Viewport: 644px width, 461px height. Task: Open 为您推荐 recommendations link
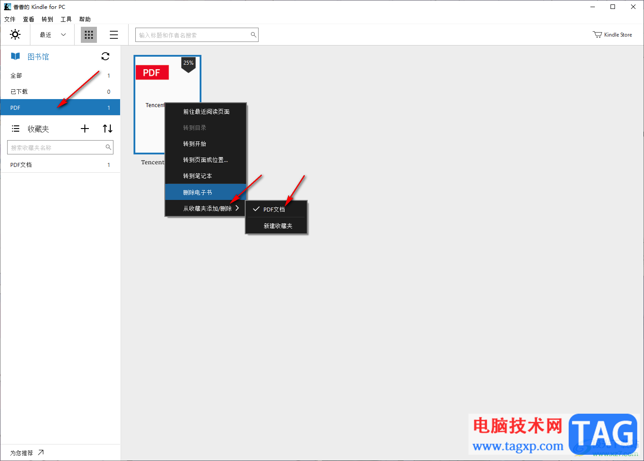tap(27, 453)
